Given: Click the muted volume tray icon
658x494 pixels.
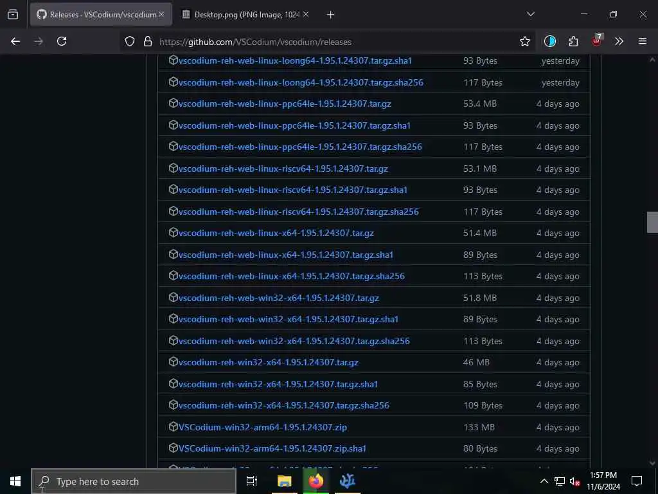Looking at the screenshot, I should [x=575, y=481].
